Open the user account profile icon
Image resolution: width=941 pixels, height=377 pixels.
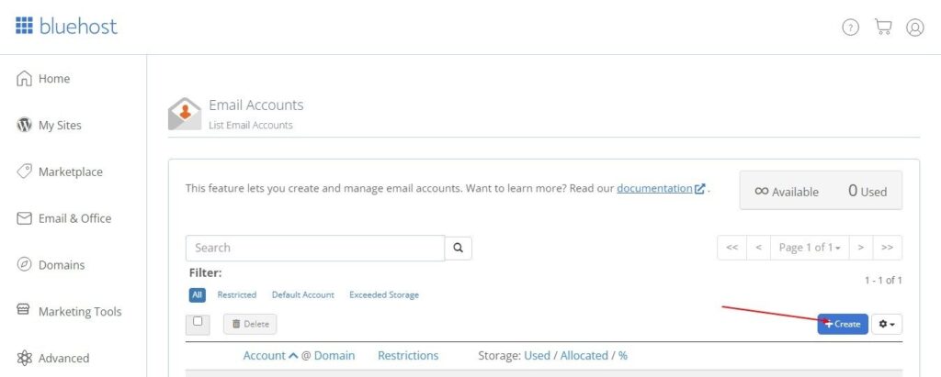[x=915, y=28]
